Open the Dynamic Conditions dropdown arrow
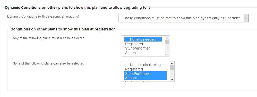 (246, 18)
